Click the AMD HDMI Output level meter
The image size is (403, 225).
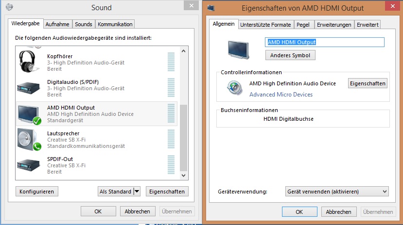coord(171,113)
